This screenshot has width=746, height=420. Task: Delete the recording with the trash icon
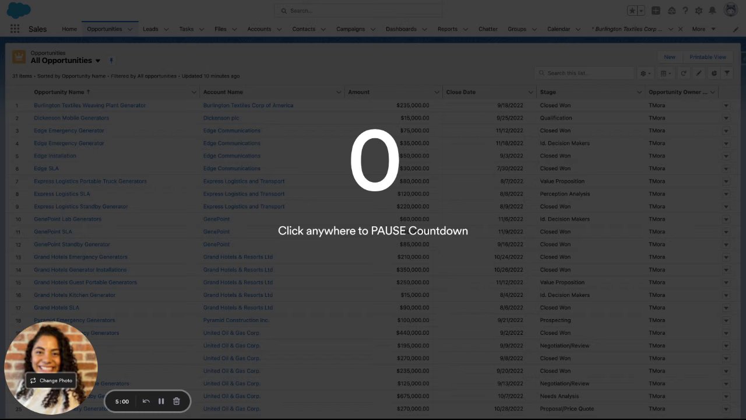pos(177,401)
